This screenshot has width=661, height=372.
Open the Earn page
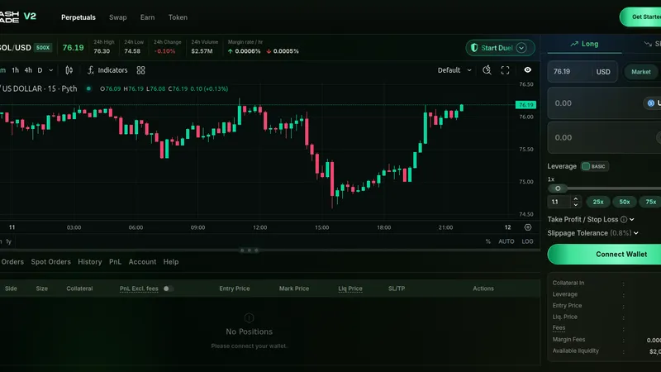click(x=147, y=17)
